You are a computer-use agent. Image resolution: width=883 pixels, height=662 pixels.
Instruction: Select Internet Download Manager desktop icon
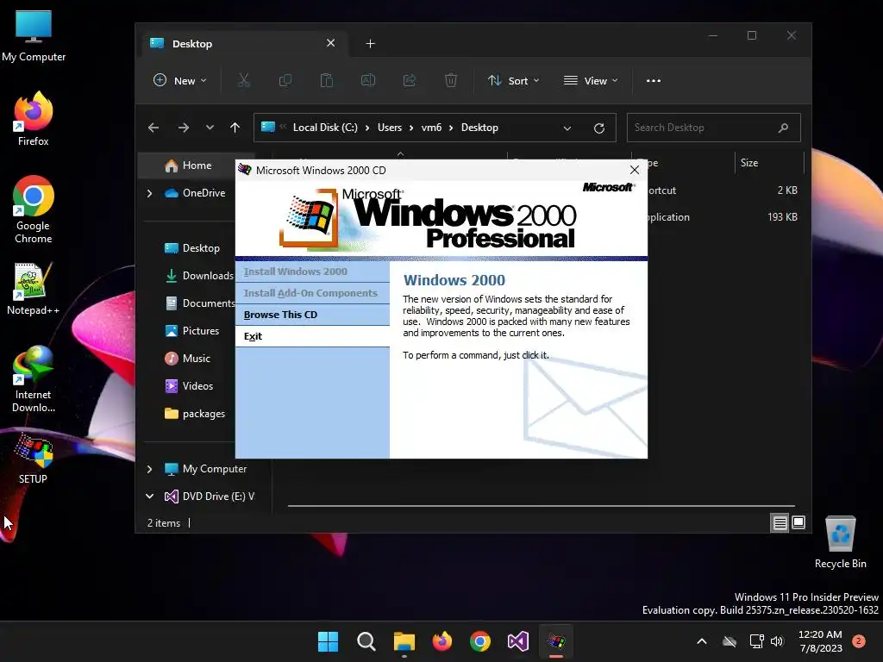[34, 378]
